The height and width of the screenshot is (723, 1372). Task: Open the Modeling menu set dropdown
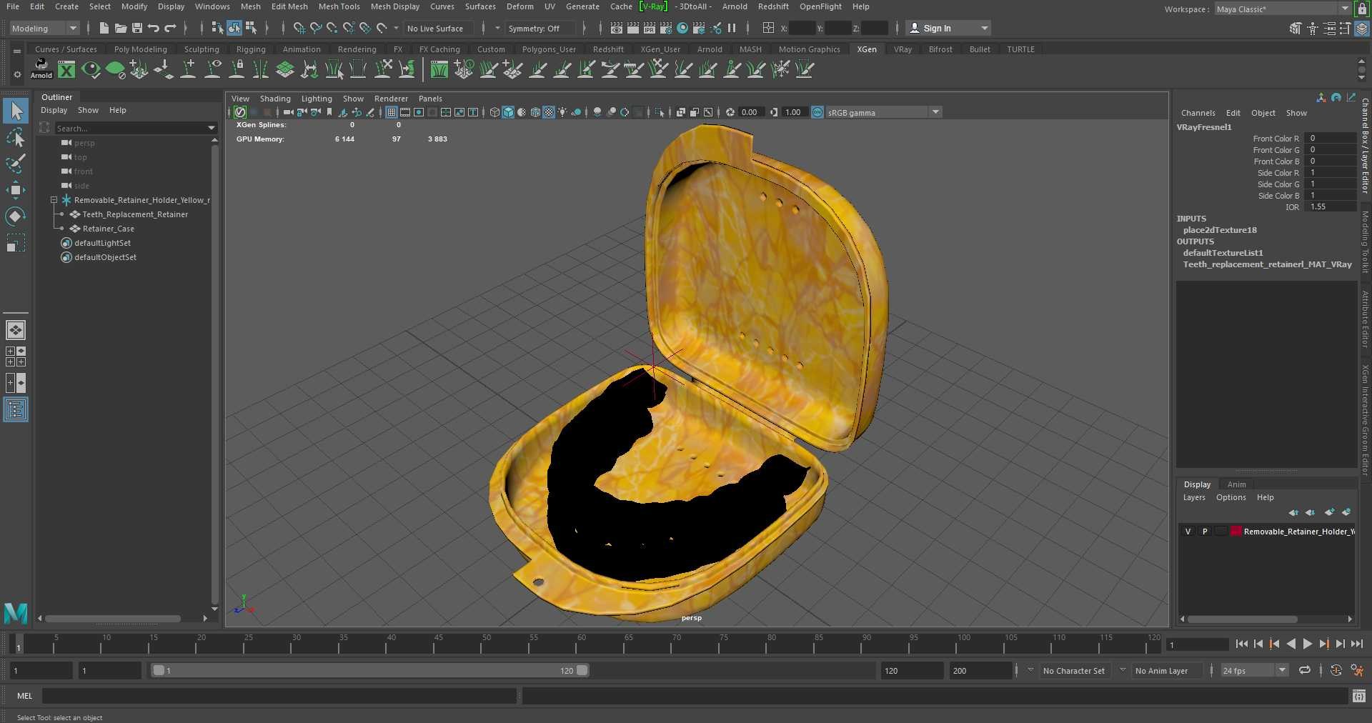44,28
